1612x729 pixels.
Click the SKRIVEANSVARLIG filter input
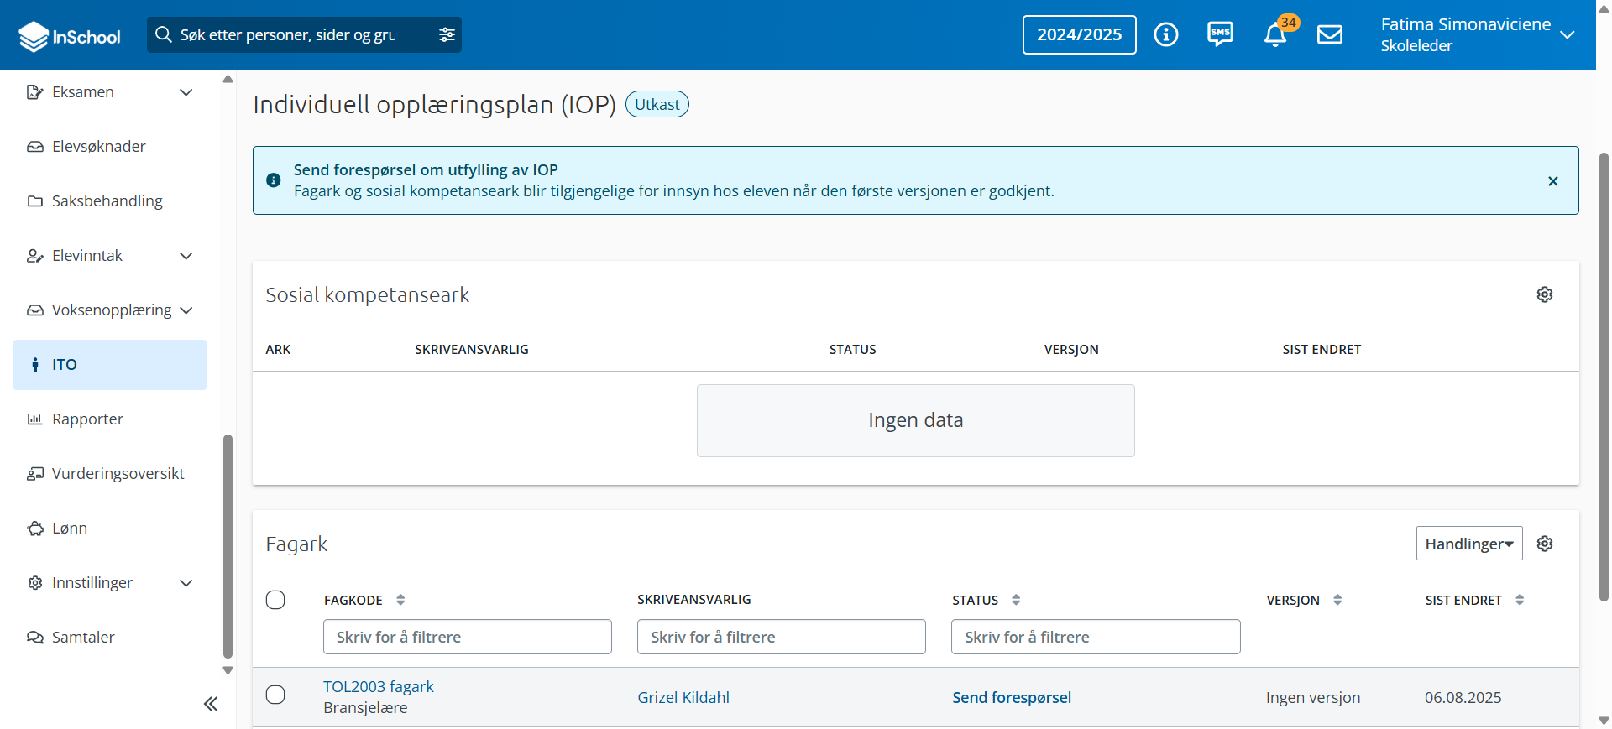[x=782, y=637]
